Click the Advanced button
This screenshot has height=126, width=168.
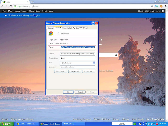[x=88, y=71]
